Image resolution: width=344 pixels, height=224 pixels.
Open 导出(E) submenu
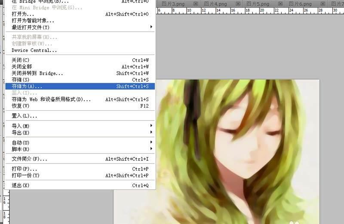point(80,133)
